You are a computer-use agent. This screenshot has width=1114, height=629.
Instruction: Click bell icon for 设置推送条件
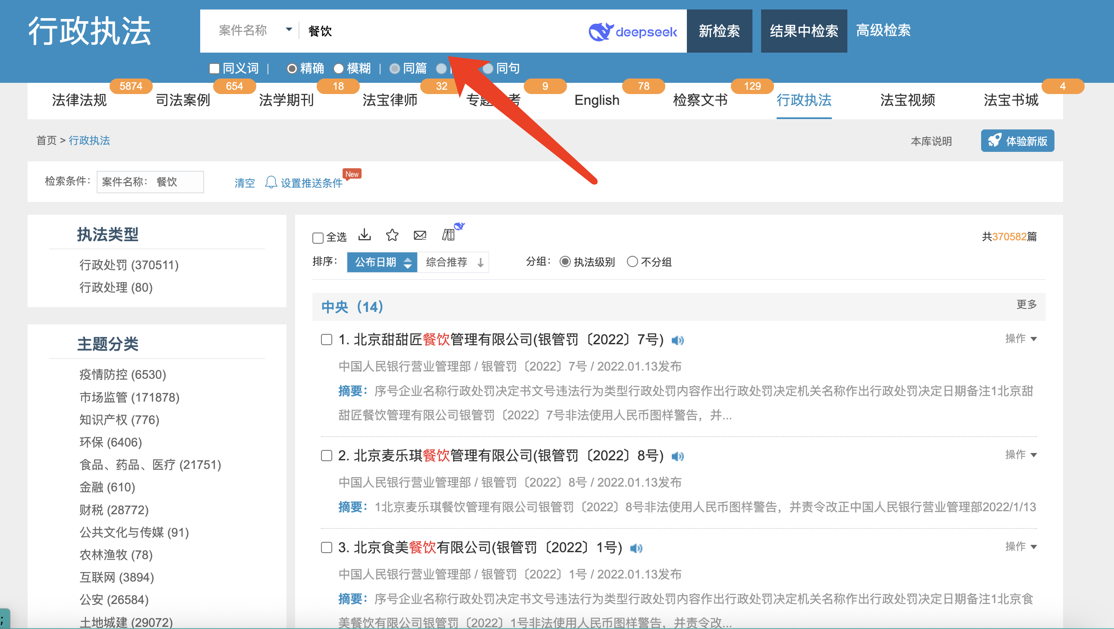(271, 182)
